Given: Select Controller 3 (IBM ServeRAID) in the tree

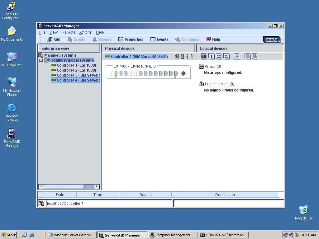Looking at the screenshot, I should click(x=75, y=75).
